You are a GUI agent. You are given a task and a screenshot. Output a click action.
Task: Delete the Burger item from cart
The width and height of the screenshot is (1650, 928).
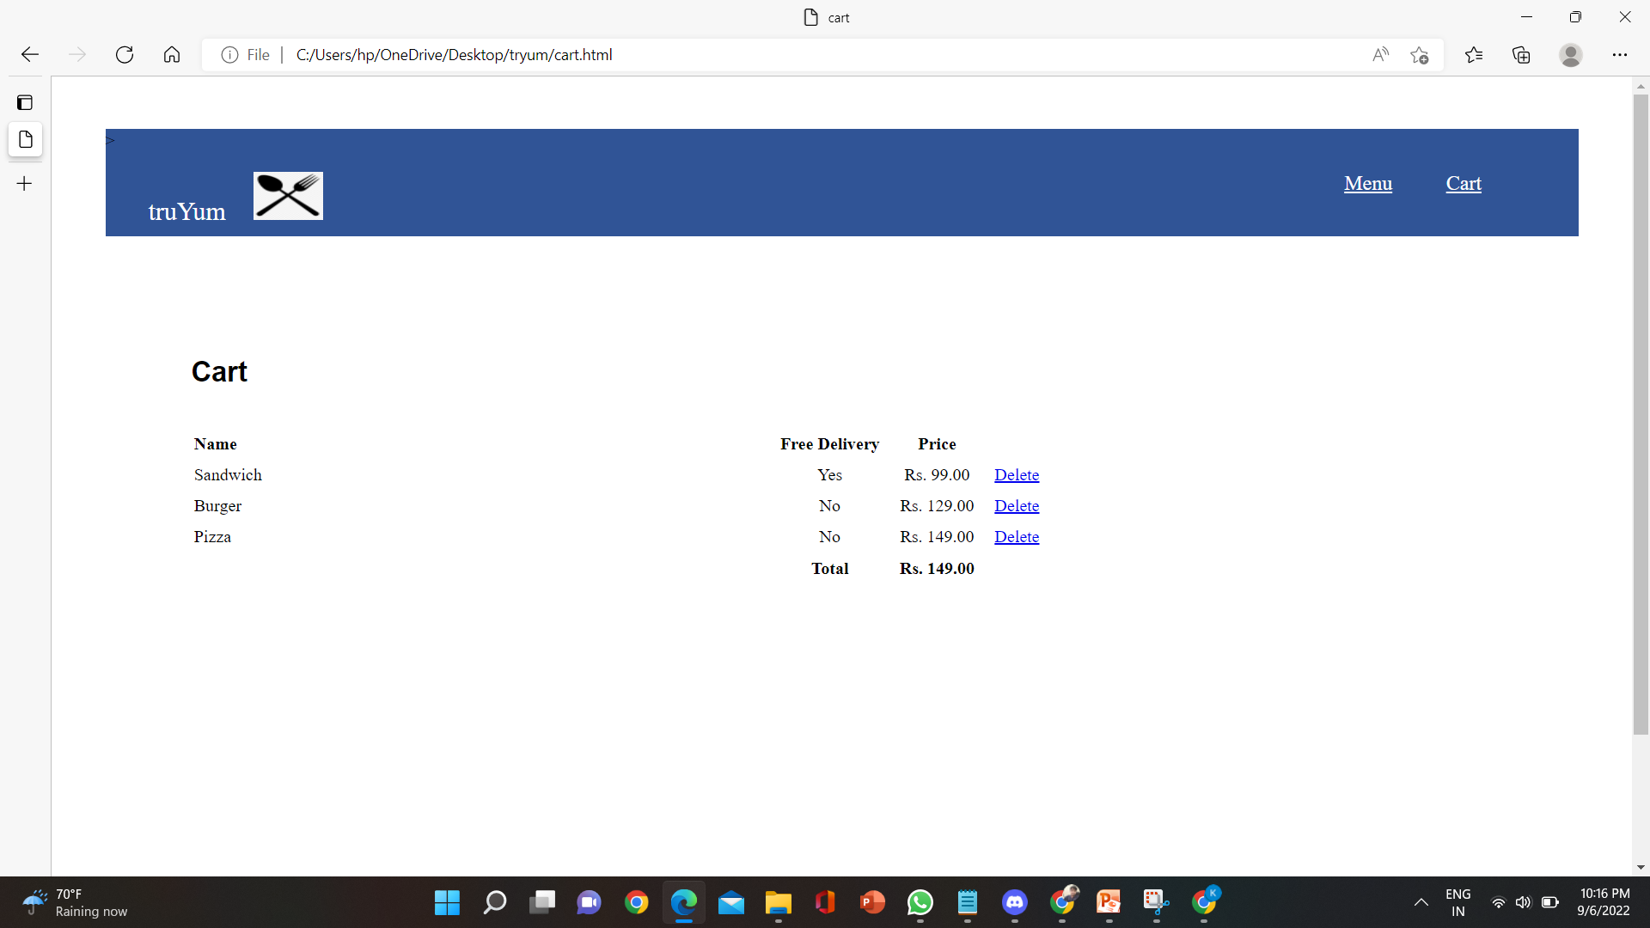point(1016,506)
